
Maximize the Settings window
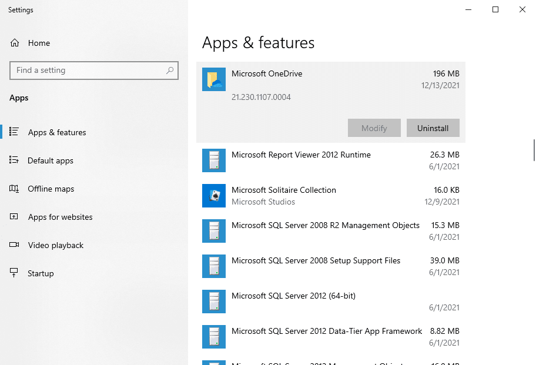point(495,9)
